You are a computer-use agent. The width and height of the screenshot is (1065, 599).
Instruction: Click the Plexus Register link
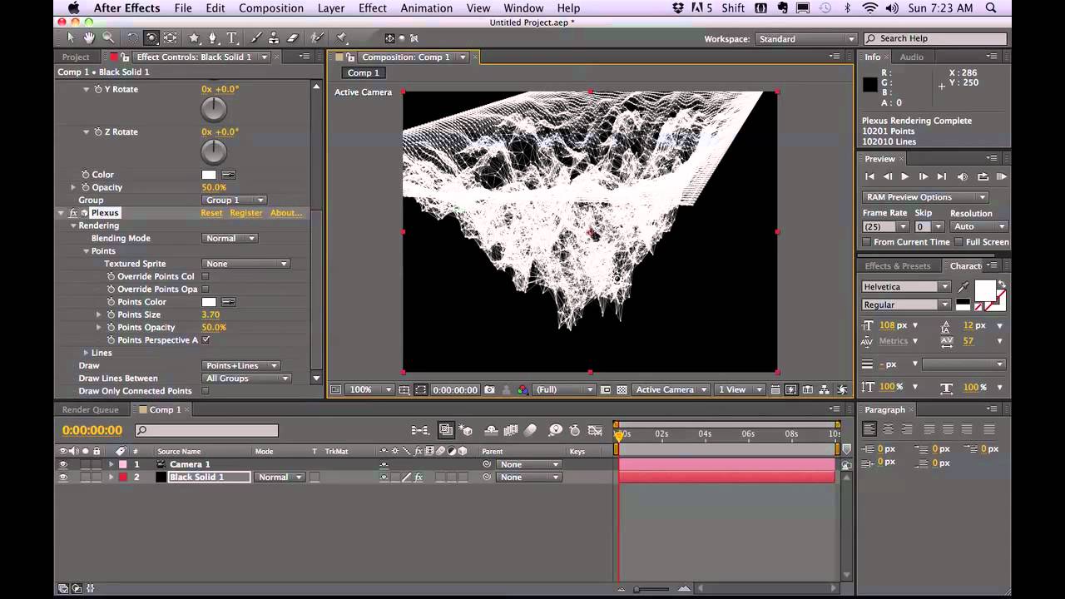[245, 213]
